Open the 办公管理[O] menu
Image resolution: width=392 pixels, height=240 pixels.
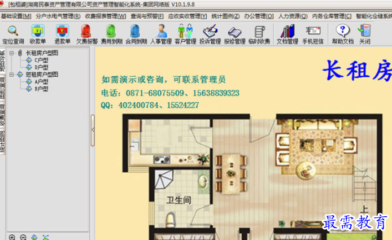point(259,16)
